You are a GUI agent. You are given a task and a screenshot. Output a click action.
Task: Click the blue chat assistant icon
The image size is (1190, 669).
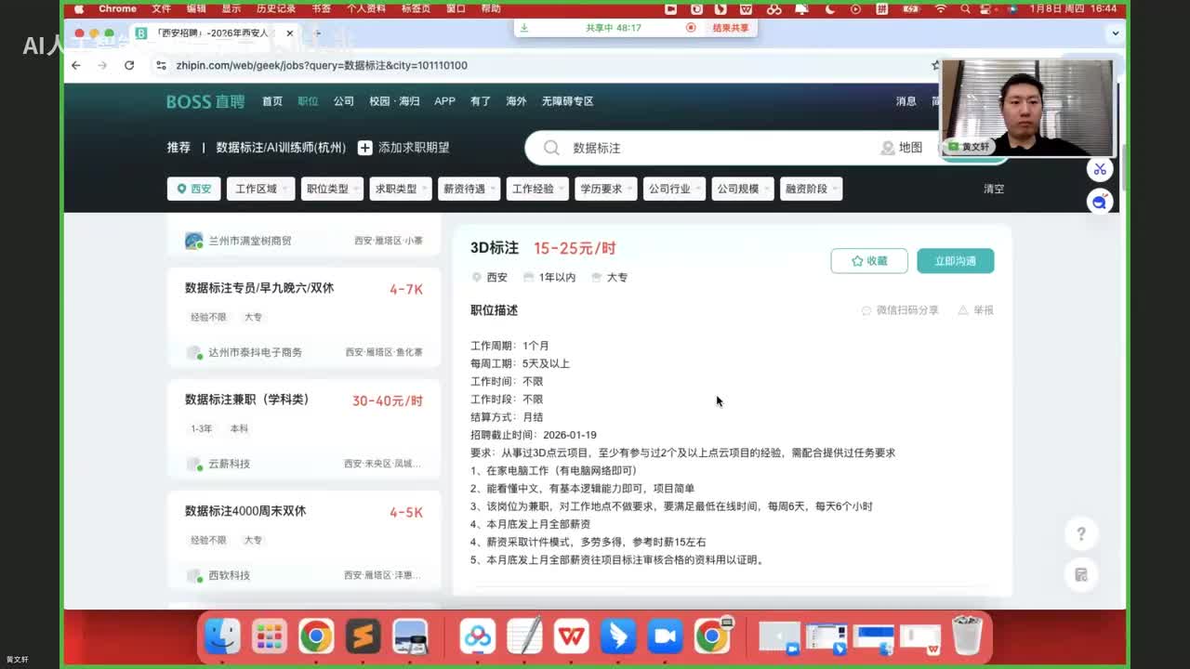click(1100, 201)
